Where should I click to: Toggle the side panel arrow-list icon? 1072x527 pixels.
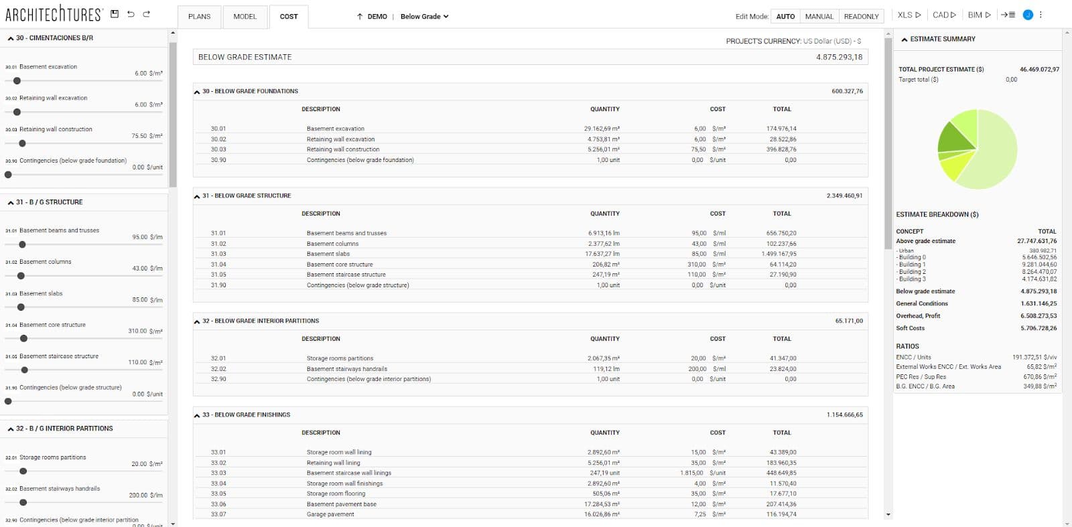click(x=1008, y=15)
